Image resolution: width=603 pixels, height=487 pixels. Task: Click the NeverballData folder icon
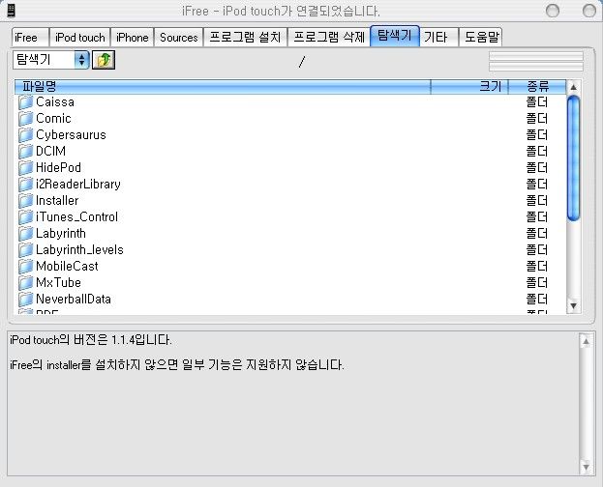(x=26, y=300)
